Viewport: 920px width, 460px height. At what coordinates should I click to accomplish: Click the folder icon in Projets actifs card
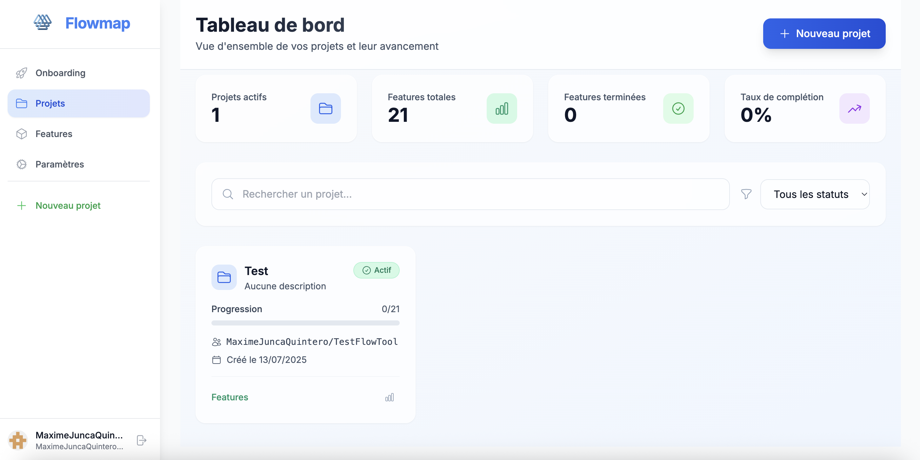(325, 108)
